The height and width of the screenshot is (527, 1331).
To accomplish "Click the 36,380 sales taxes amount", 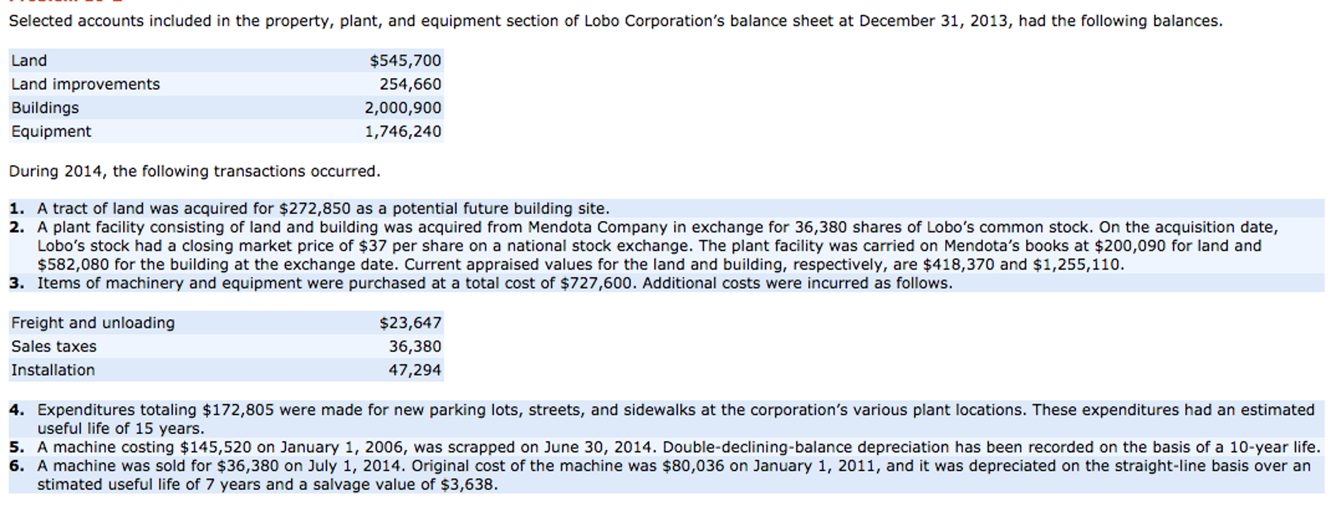I will [414, 346].
